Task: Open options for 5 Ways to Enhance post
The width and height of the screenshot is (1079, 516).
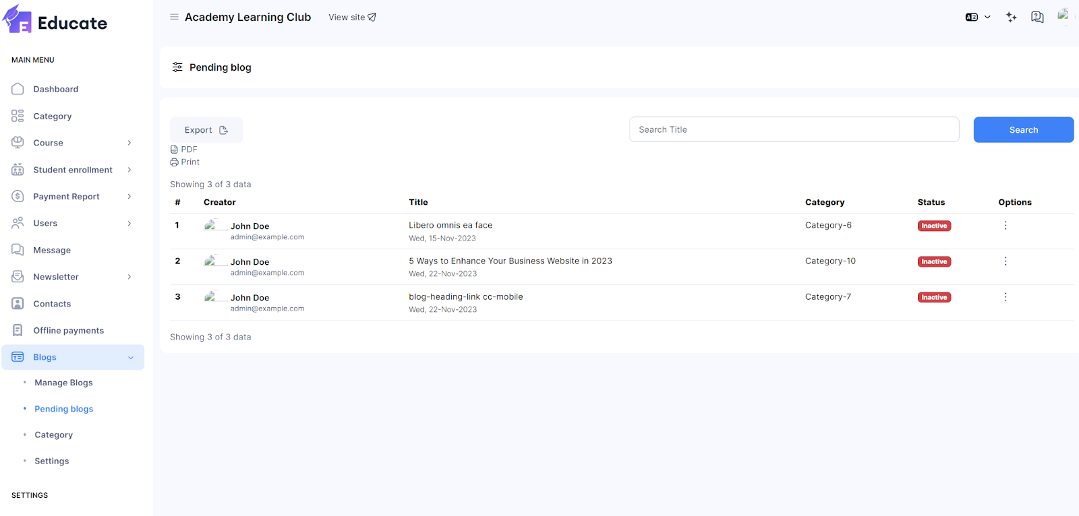Action: 1005,261
